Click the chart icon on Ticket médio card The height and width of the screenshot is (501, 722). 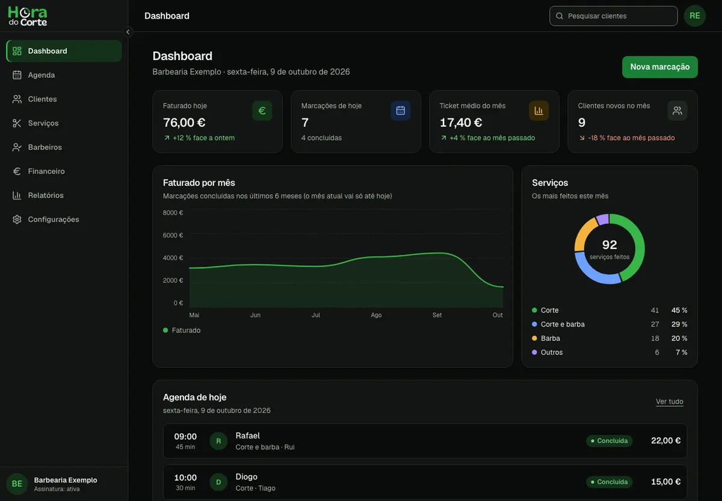pyautogui.click(x=539, y=111)
